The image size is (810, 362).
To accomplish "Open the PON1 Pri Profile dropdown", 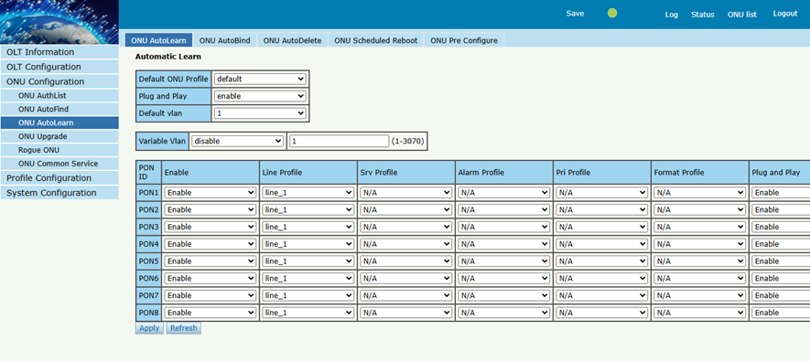I will [602, 192].
